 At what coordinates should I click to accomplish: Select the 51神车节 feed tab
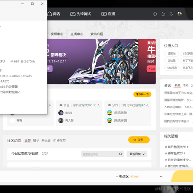[x=59, y=141]
